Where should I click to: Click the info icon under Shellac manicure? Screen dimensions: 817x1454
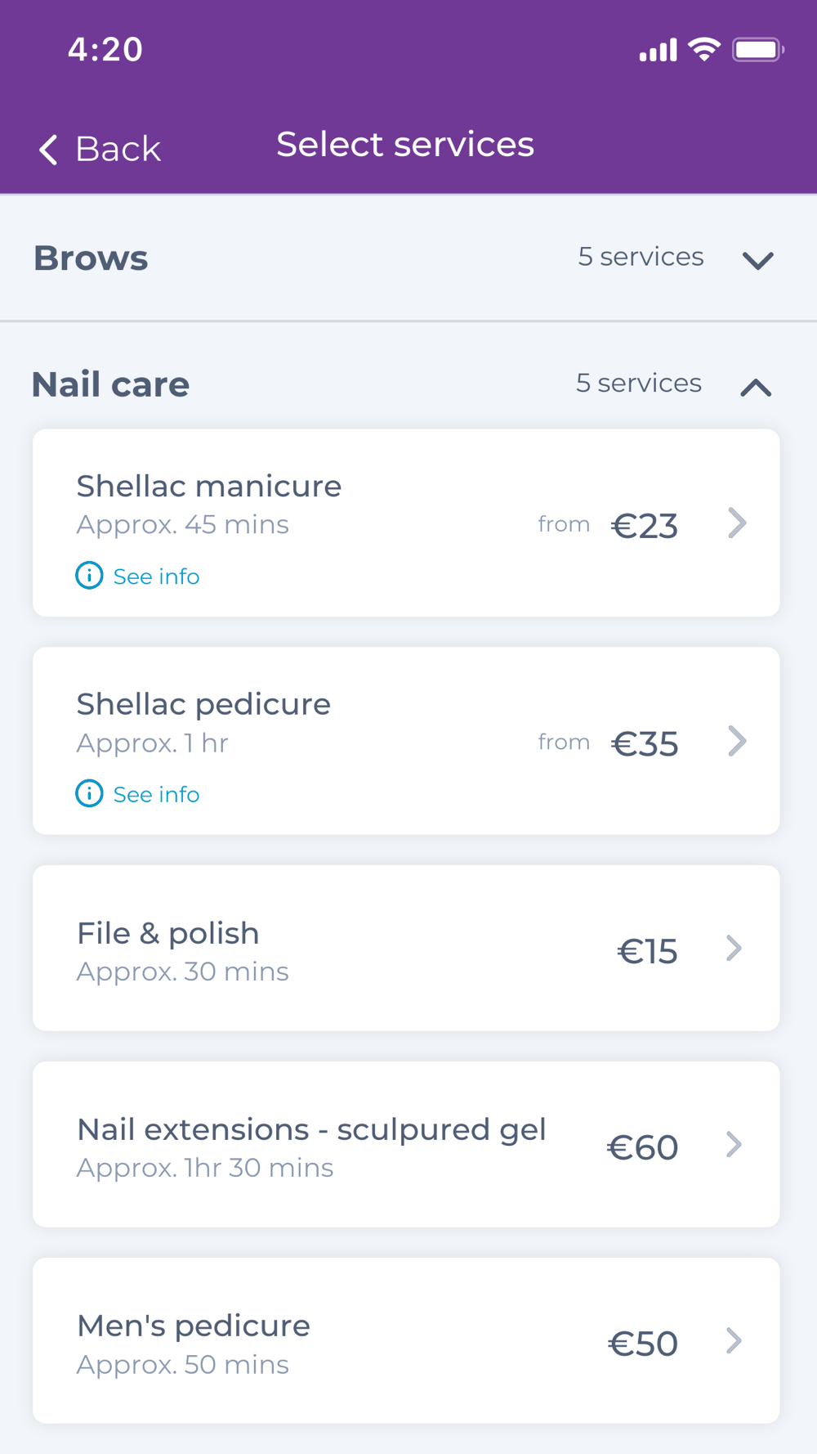[89, 576]
